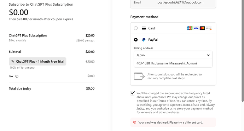This screenshot has height=131, width=244.
Task: Click the PayPal logo icon
Action: [144, 40]
